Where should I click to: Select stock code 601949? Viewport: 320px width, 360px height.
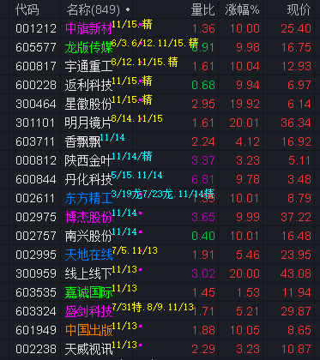(36, 330)
